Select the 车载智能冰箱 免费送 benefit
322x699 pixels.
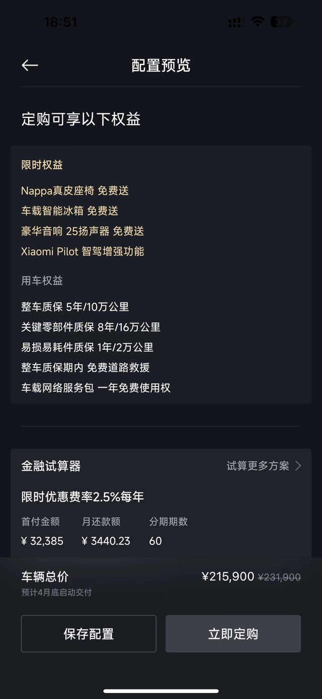(69, 211)
